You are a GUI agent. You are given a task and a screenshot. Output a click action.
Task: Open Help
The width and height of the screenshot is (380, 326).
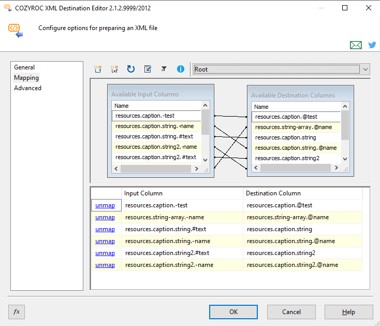[x=349, y=312]
